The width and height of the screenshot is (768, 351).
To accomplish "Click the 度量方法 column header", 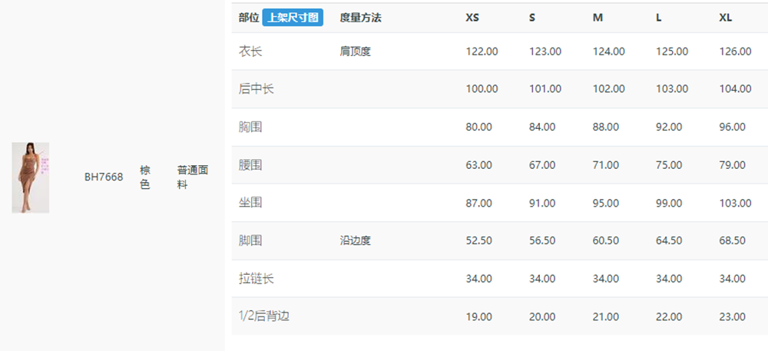I will coord(360,18).
